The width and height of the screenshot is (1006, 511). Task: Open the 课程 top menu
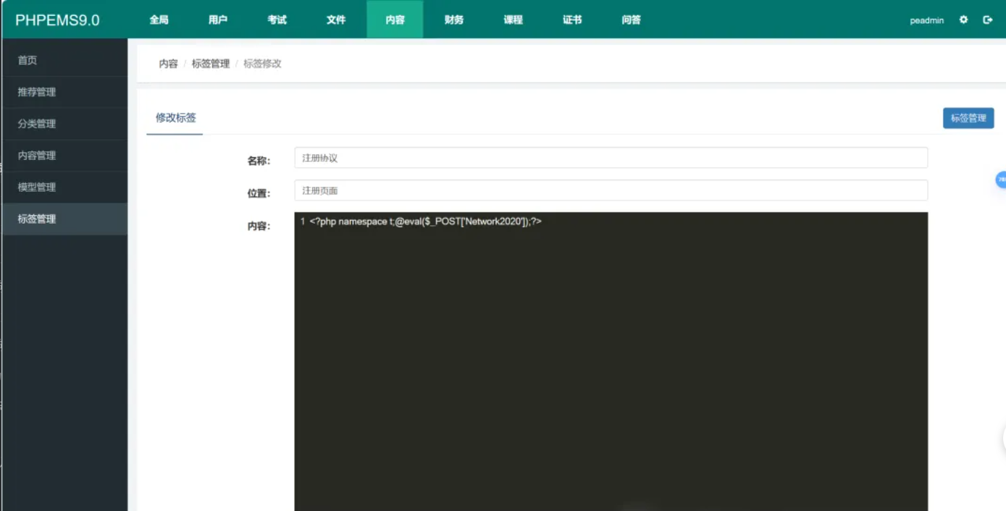point(514,20)
